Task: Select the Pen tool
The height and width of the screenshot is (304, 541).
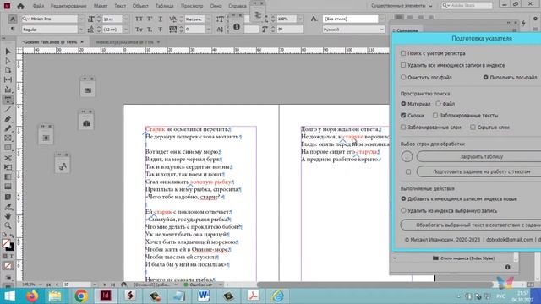Action: (8, 119)
